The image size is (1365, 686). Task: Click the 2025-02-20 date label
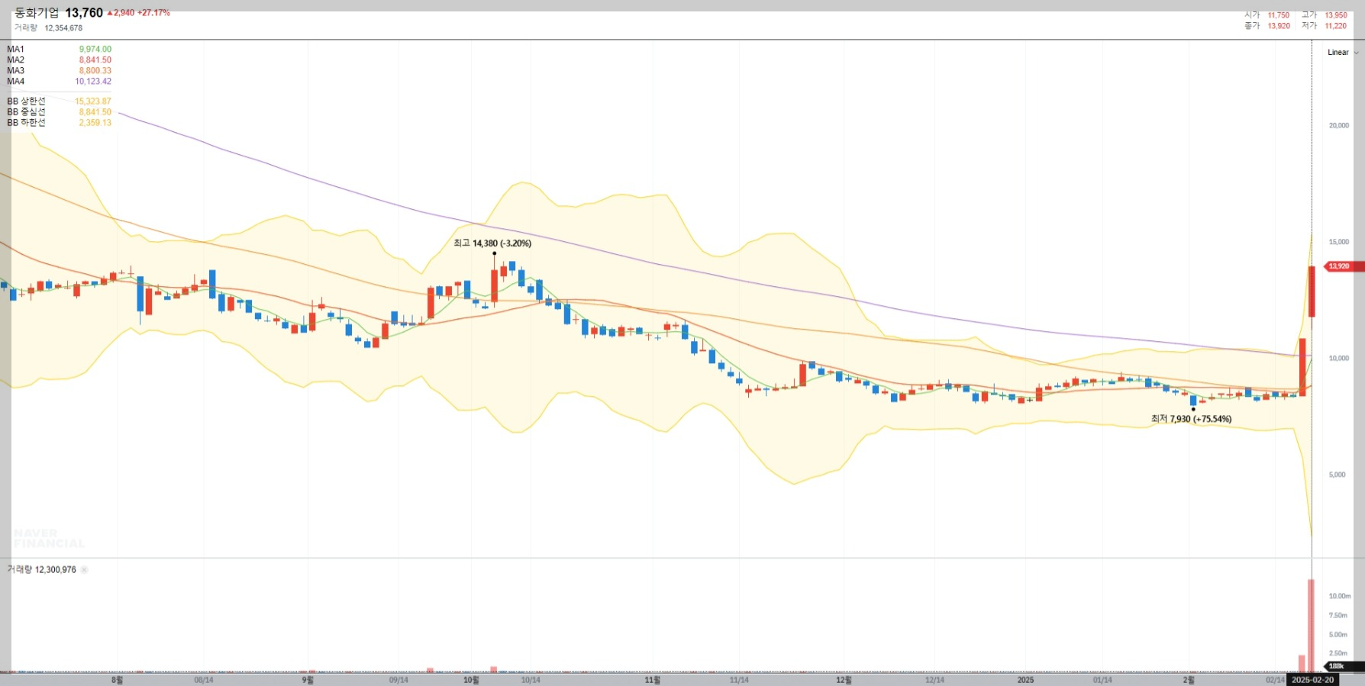[1312, 680]
